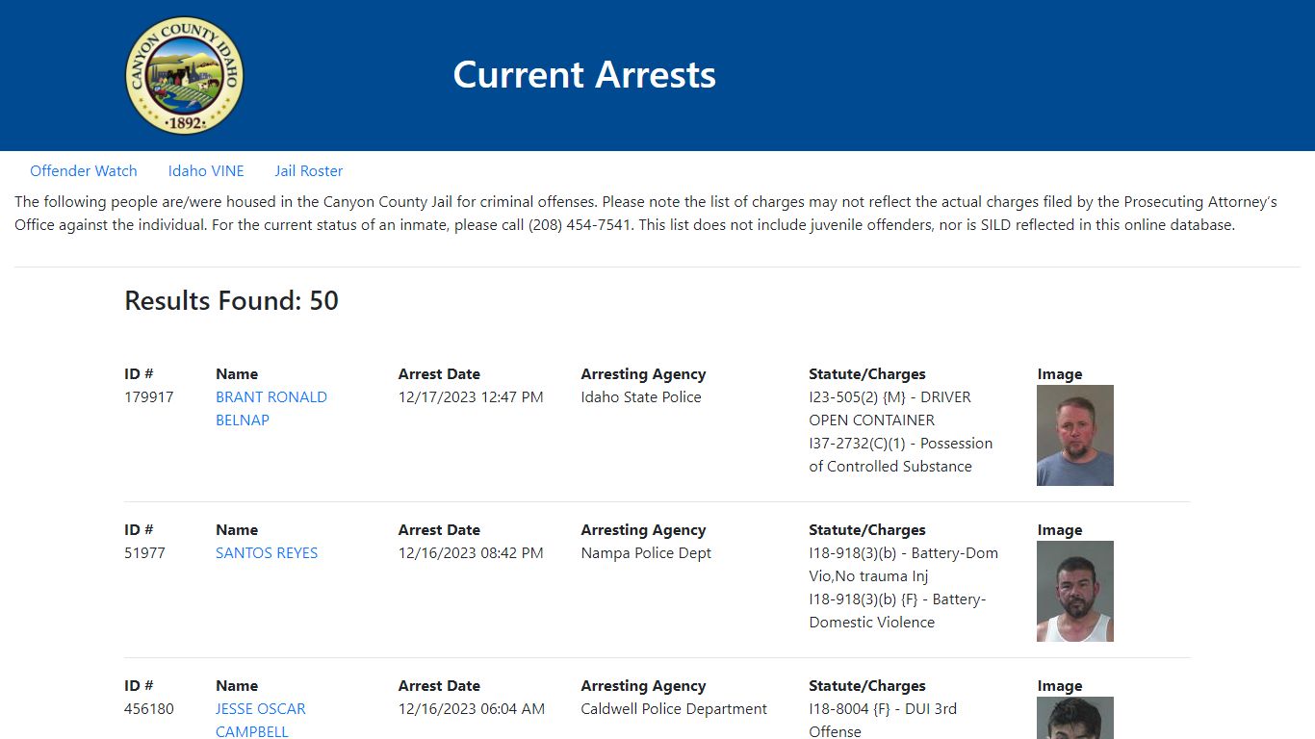Select arrest date 12/16/2023 06:04 AM

point(472,709)
